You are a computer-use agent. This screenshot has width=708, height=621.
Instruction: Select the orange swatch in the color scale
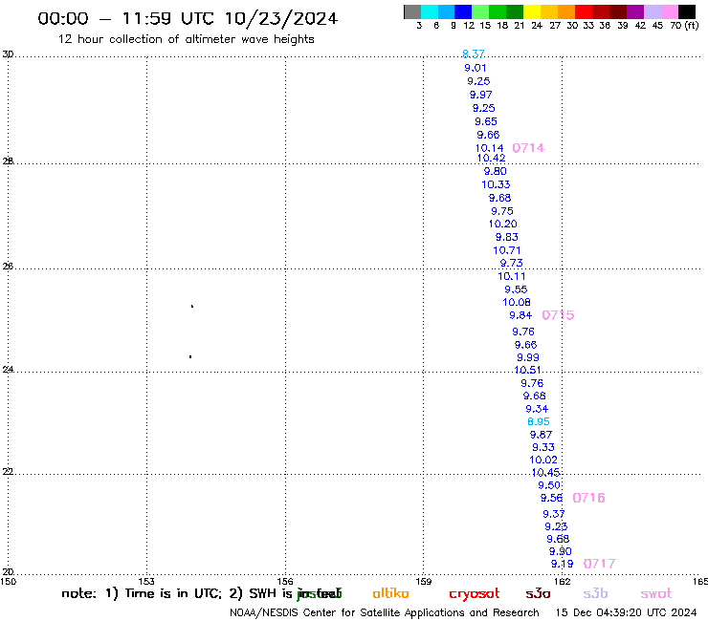[x=565, y=11]
